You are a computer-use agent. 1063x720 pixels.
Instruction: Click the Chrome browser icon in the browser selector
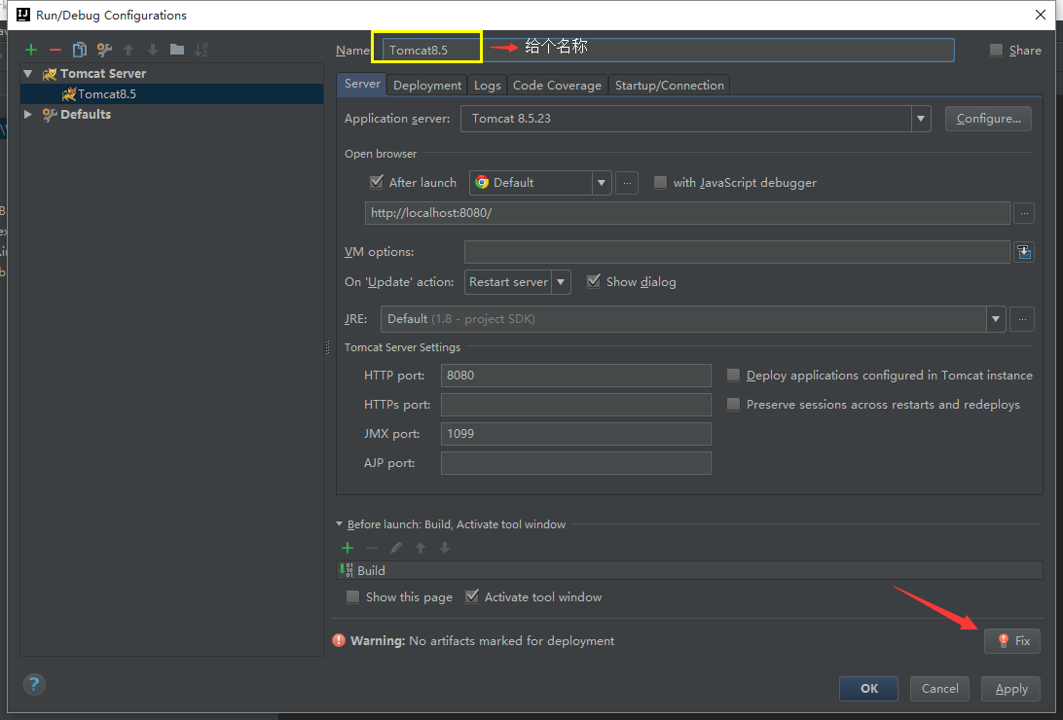(x=482, y=182)
